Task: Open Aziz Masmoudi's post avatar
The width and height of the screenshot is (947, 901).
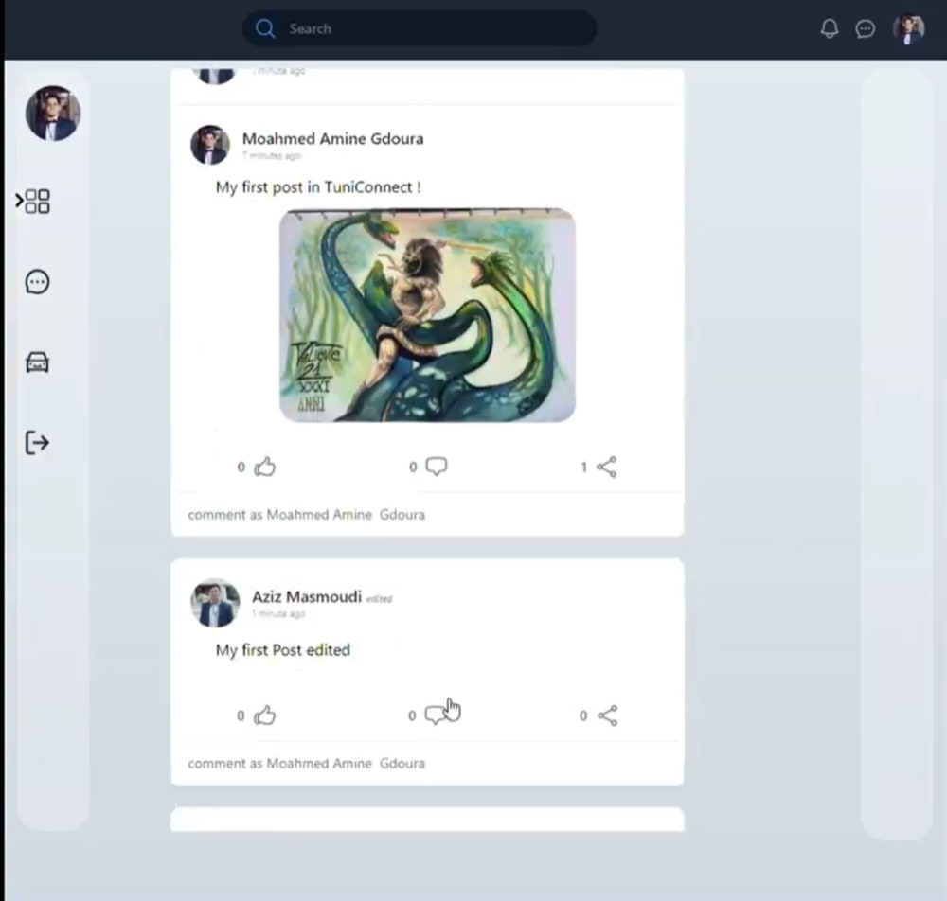Action: (215, 603)
